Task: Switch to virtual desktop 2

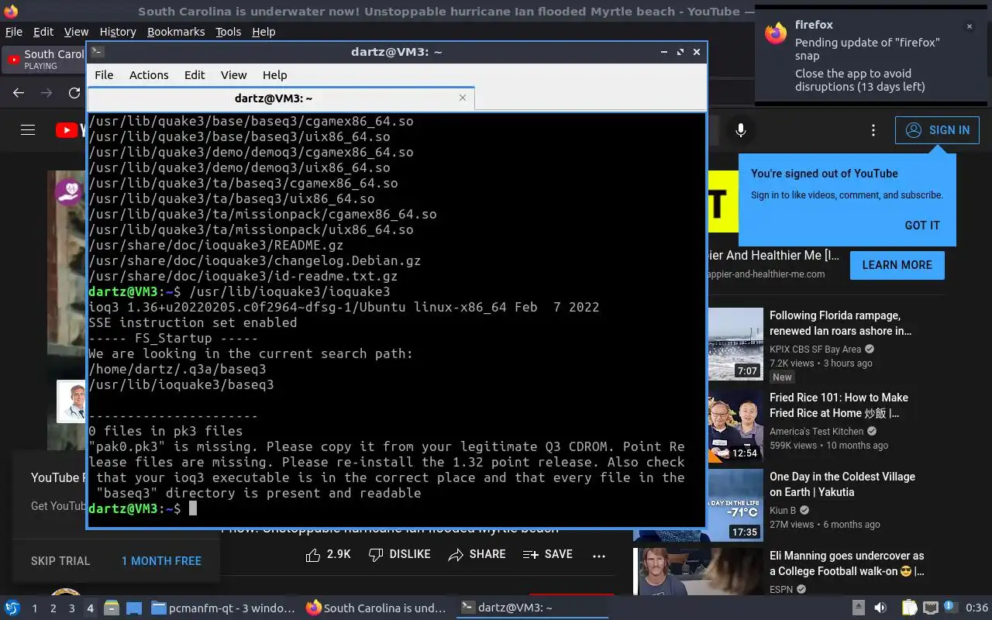Action: 53,608
